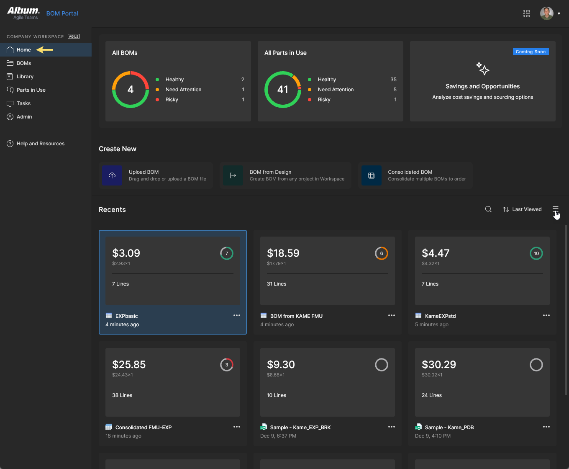Switch Recents to list view
The height and width of the screenshot is (469, 569).
click(555, 209)
